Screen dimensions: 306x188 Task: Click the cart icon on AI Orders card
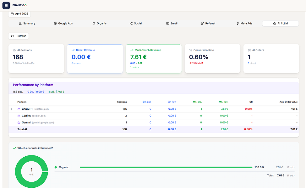249,50
